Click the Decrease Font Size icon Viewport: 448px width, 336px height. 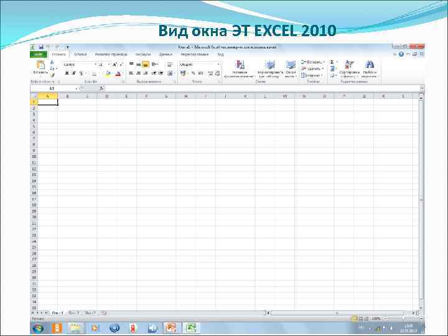tap(121, 65)
